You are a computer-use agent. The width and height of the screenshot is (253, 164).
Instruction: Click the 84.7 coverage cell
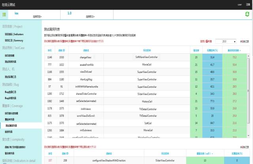pos(212,123)
